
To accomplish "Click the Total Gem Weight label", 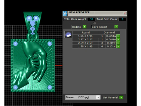I will (75, 19).
